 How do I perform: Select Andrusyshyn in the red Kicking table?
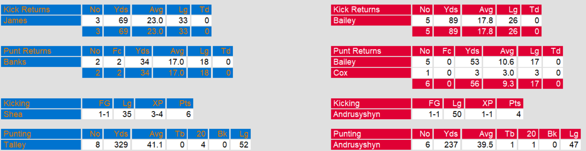tap(357, 115)
